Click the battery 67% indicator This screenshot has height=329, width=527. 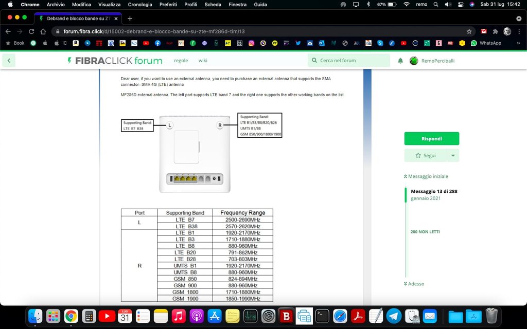[x=387, y=4]
